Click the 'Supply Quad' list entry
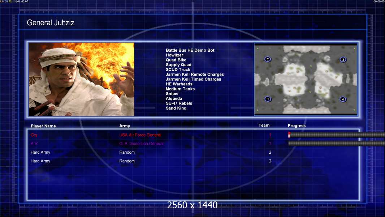This screenshot has width=385, height=217. [x=178, y=65]
